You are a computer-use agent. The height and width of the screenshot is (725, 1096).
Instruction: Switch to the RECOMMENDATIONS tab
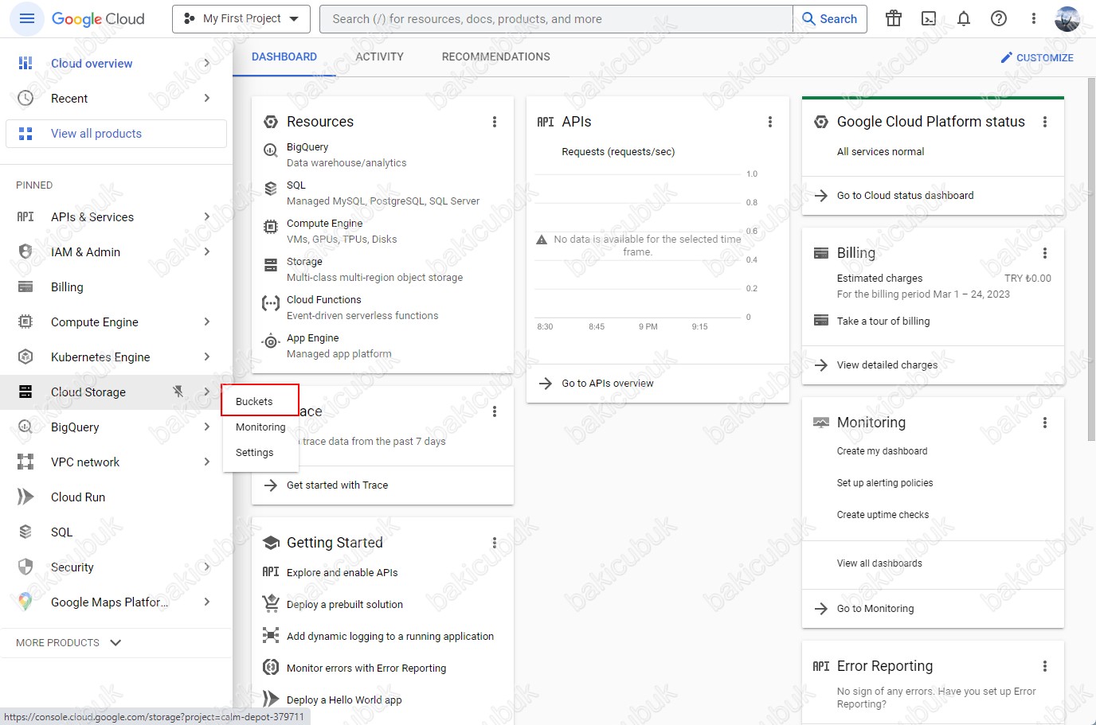pyautogui.click(x=495, y=57)
